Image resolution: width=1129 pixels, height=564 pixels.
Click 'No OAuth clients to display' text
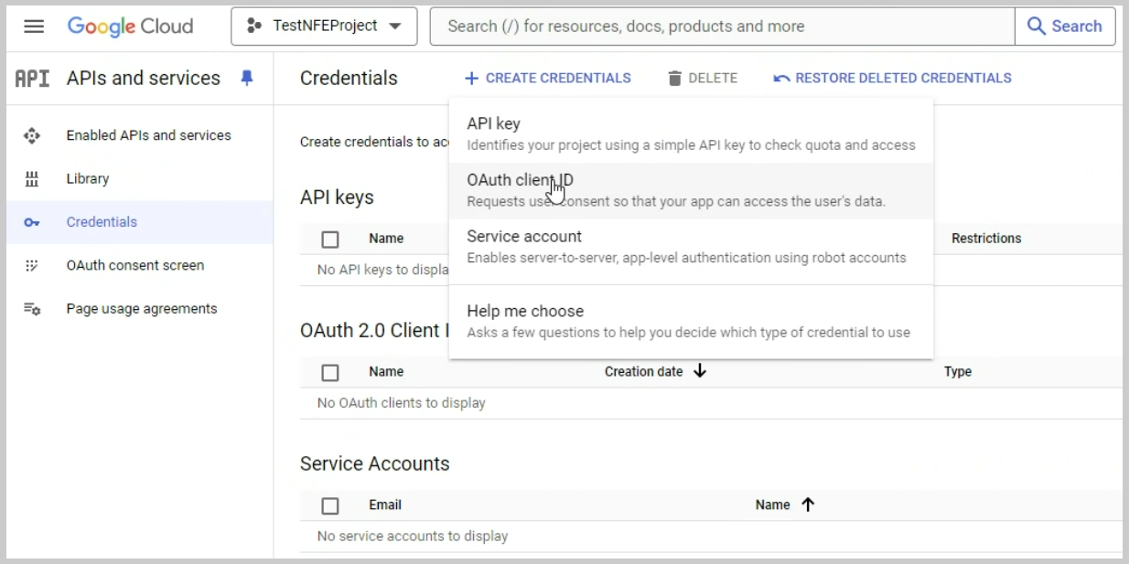[402, 403]
